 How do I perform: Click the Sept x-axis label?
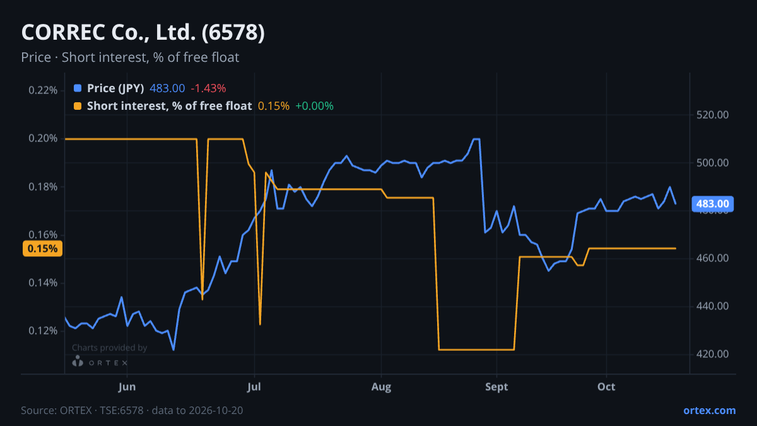pos(496,386)
